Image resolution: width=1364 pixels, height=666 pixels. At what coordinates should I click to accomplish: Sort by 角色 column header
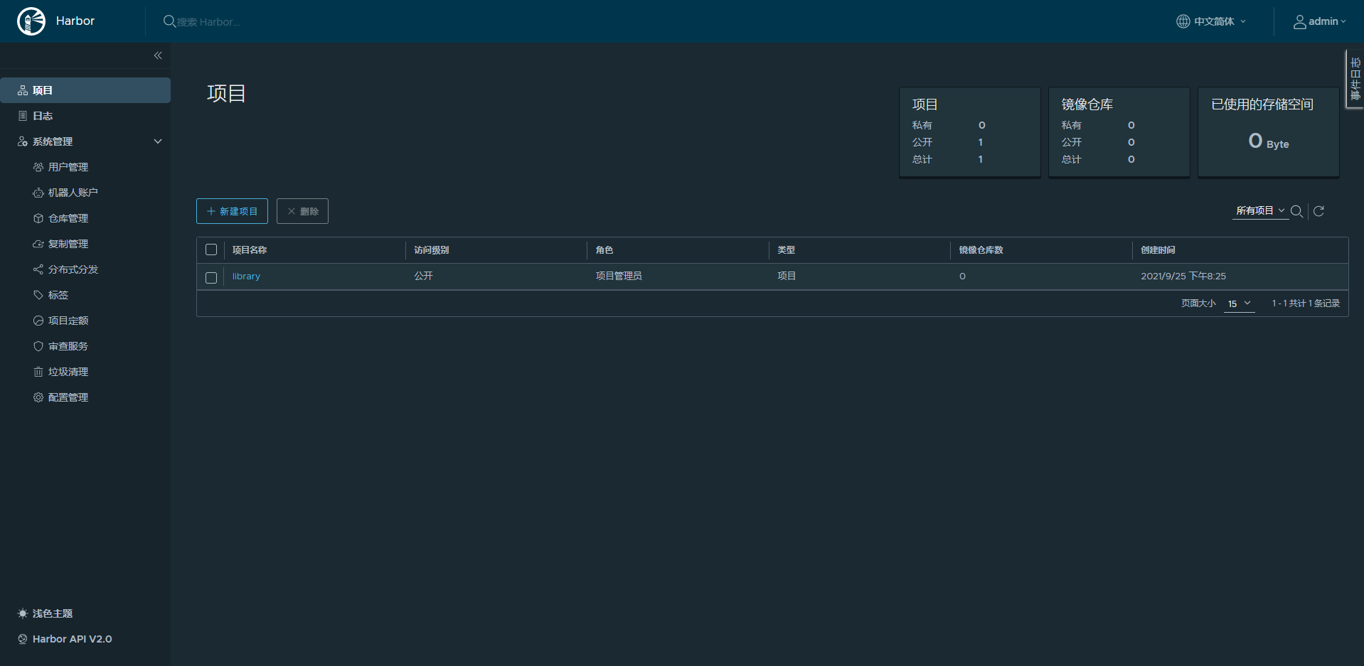(604, 250)
